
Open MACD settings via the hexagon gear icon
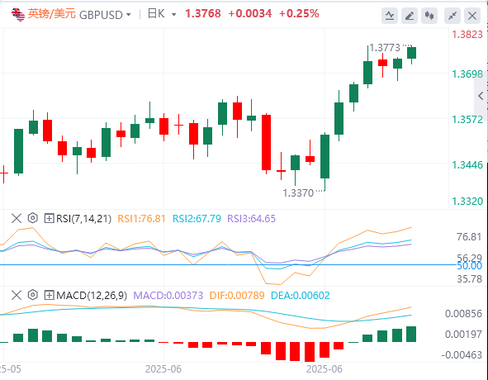click(33, 295)
